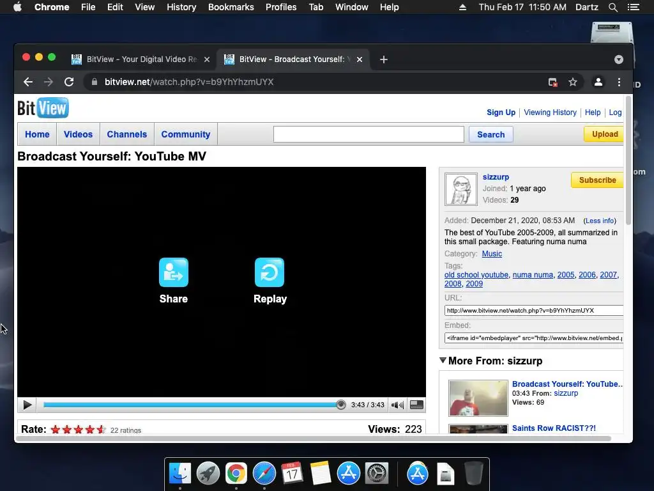654x491 pixels.
Task: Click the play button on the video controls
Action: click(27, 405)
